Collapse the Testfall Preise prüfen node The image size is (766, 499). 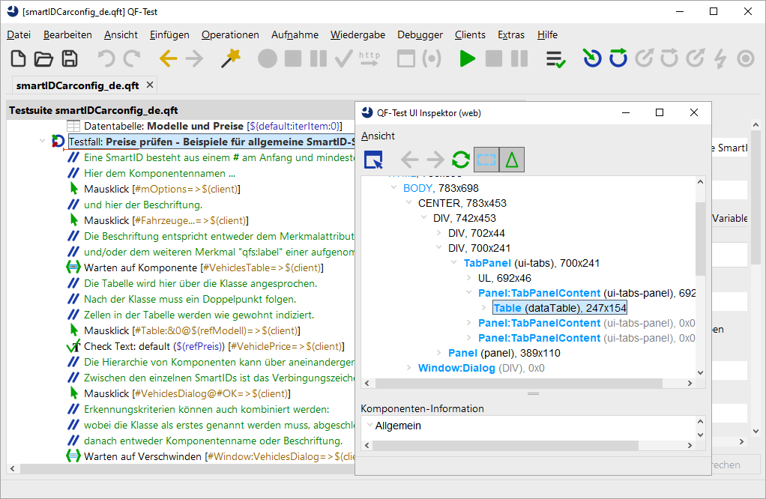click(42, 141)
